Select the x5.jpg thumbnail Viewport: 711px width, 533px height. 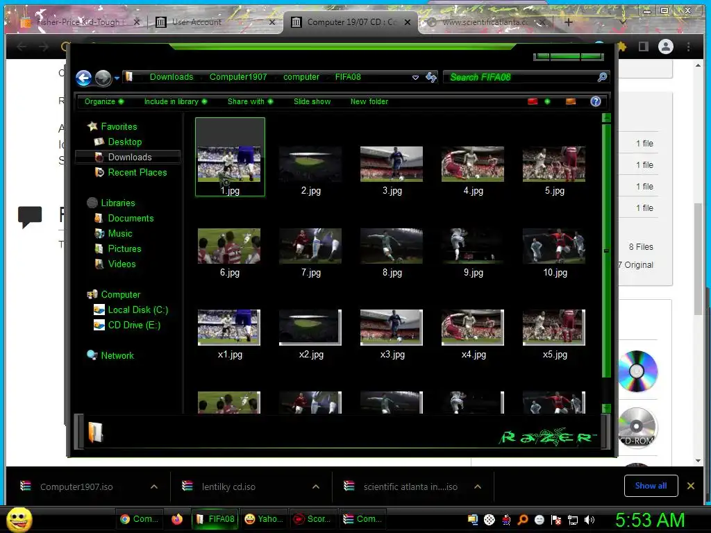coord(554,328)
